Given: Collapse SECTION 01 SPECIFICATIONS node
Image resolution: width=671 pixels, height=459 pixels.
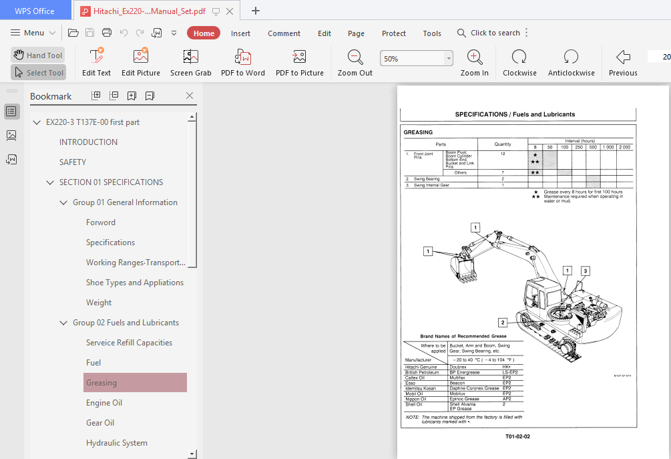Looking at the screenshot, I should coord(50,182).
